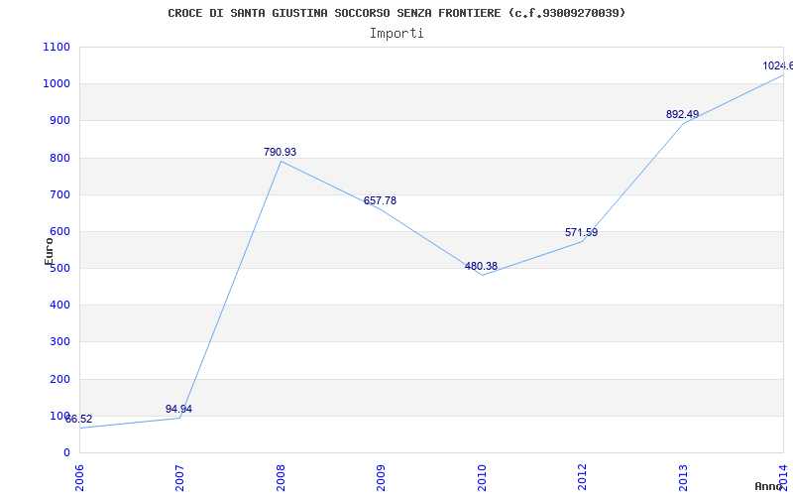The height and width of the screenshot is (496, 793).
Task: Click the 94.94 data label
Action: click(178, 409)
